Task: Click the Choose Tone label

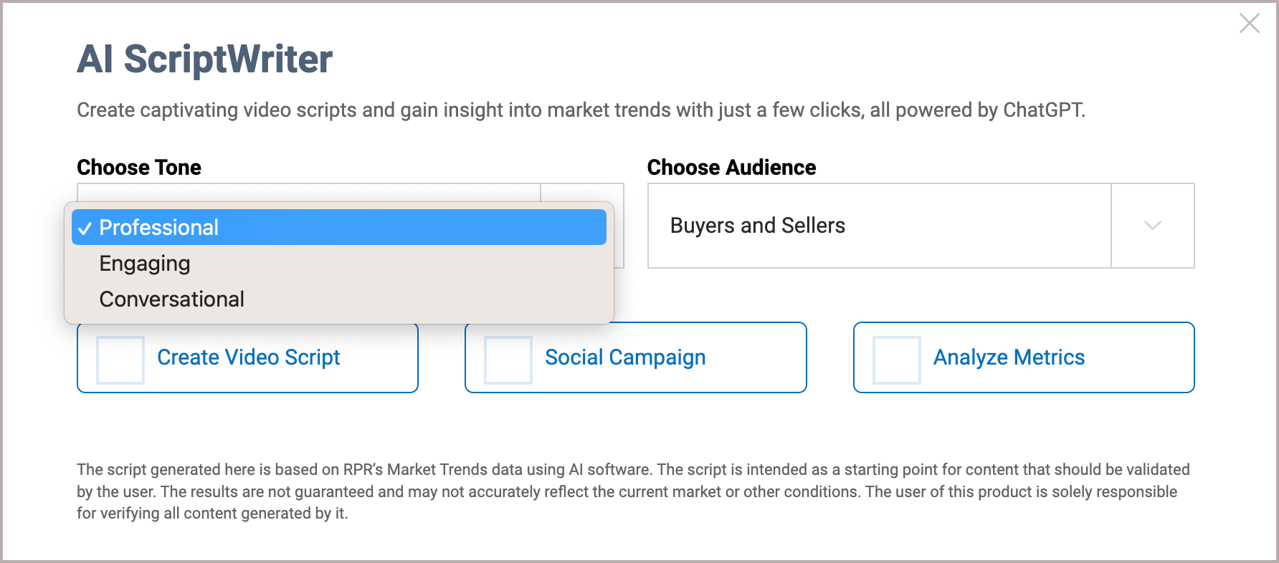Action: tap(139, 168)
